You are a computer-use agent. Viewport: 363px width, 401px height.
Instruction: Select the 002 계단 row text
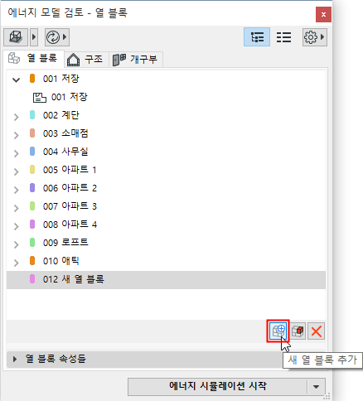(61, 115)
